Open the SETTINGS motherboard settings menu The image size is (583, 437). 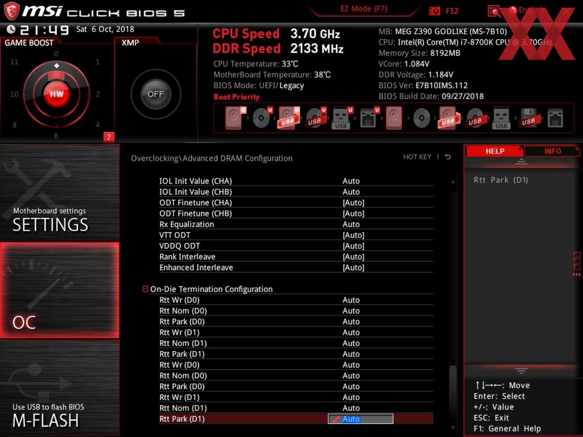60,193
